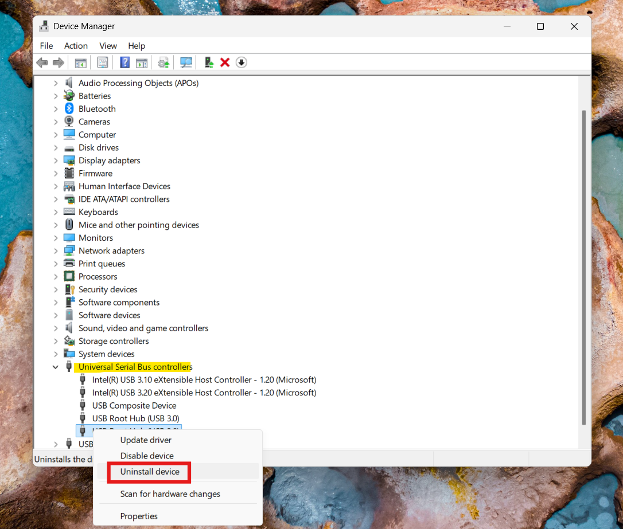Viewport: 623px width, 529px height.
Task: Open the Action menu
Action: point(76,46)
